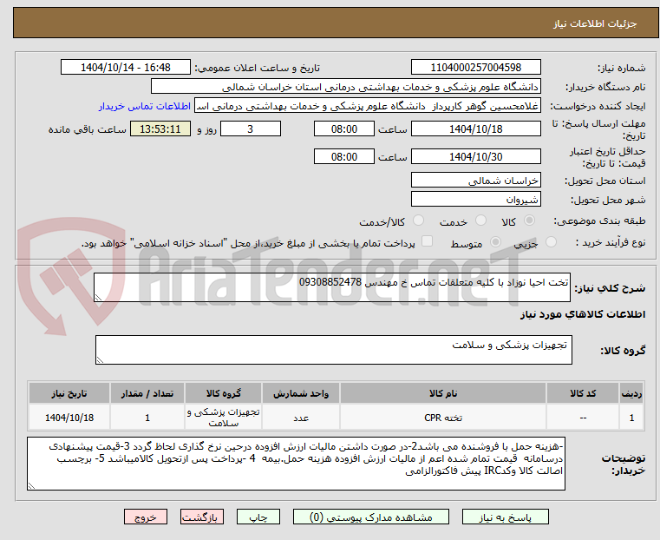This screenshot has width=660, height=540.
Task: Click the تجهیزات پزشکی و سلامت table cell
Action: point(224,418)
